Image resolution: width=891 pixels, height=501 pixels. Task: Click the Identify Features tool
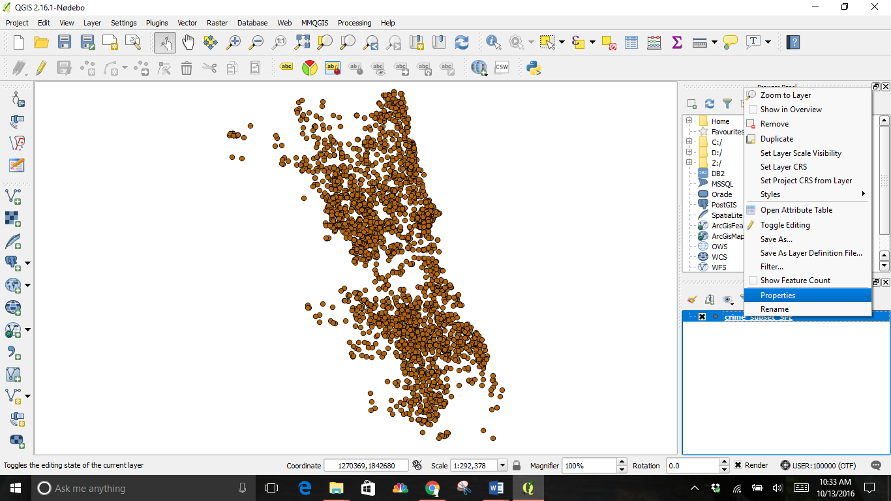(x=493, y=42)
